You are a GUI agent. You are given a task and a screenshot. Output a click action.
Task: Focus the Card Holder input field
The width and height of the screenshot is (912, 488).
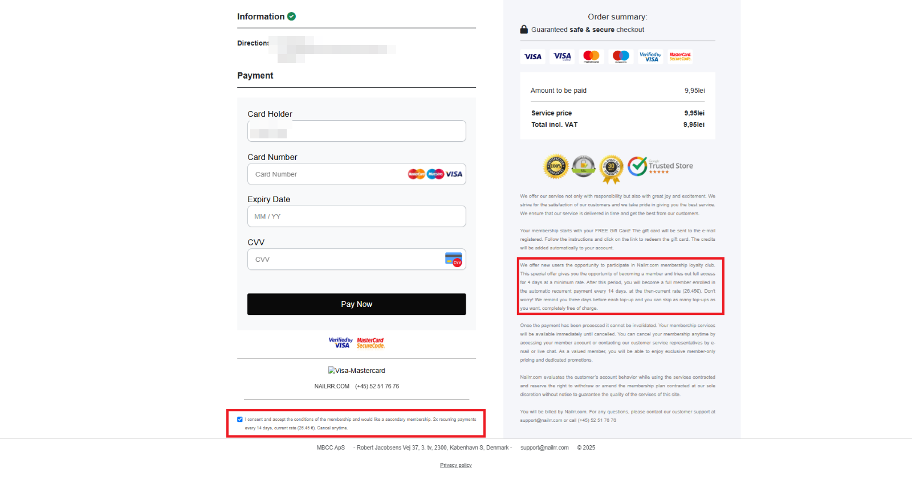(x=357, y=131)
